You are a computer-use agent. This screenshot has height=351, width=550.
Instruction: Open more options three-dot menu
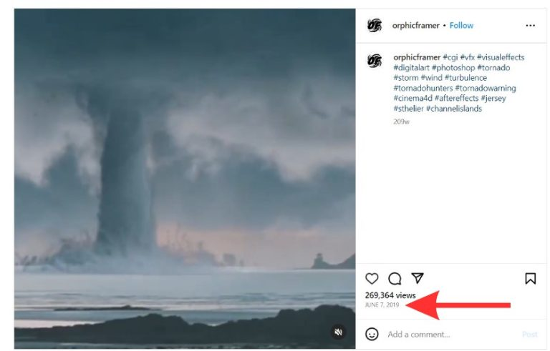click(x=530, y=25)
